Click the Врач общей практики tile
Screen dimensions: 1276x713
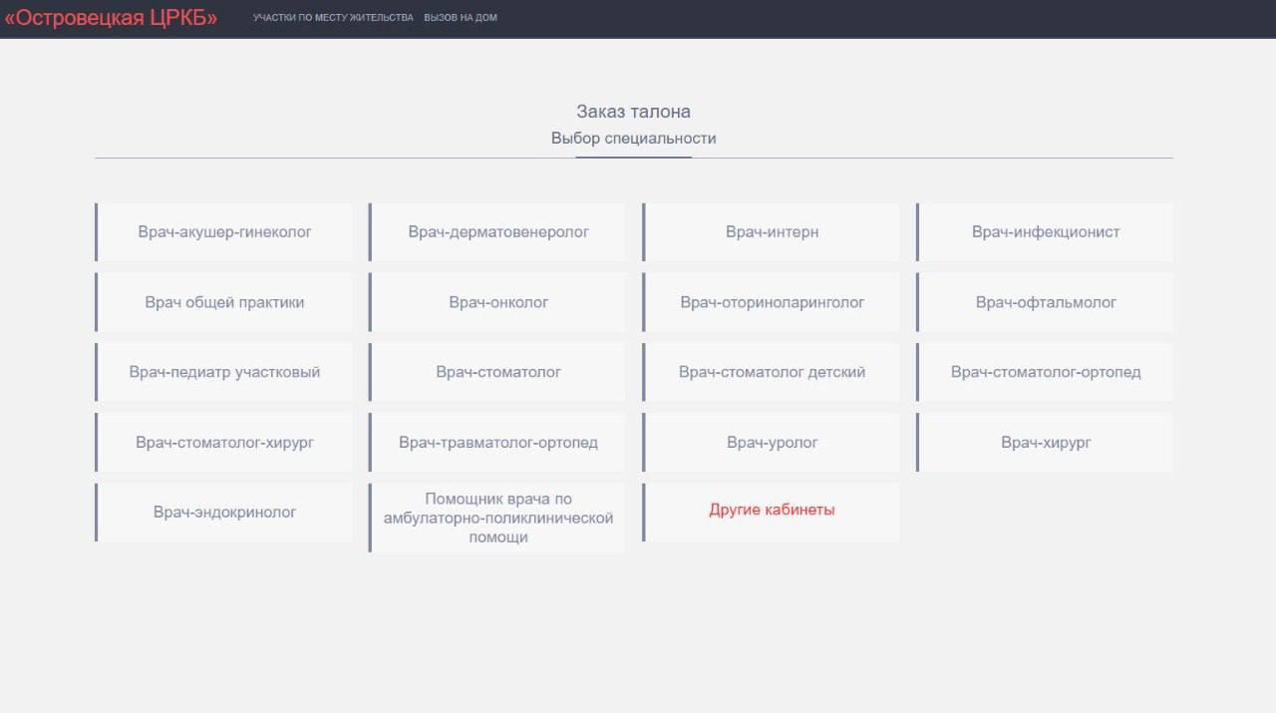click(x=224, y=302)
